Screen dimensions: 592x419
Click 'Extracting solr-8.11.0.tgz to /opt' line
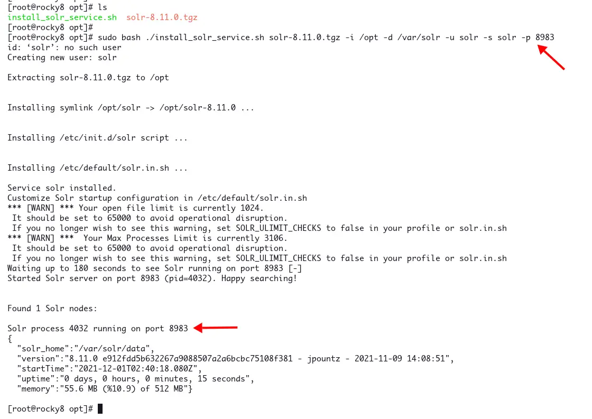pyautogui.click(x=88, y=78)
